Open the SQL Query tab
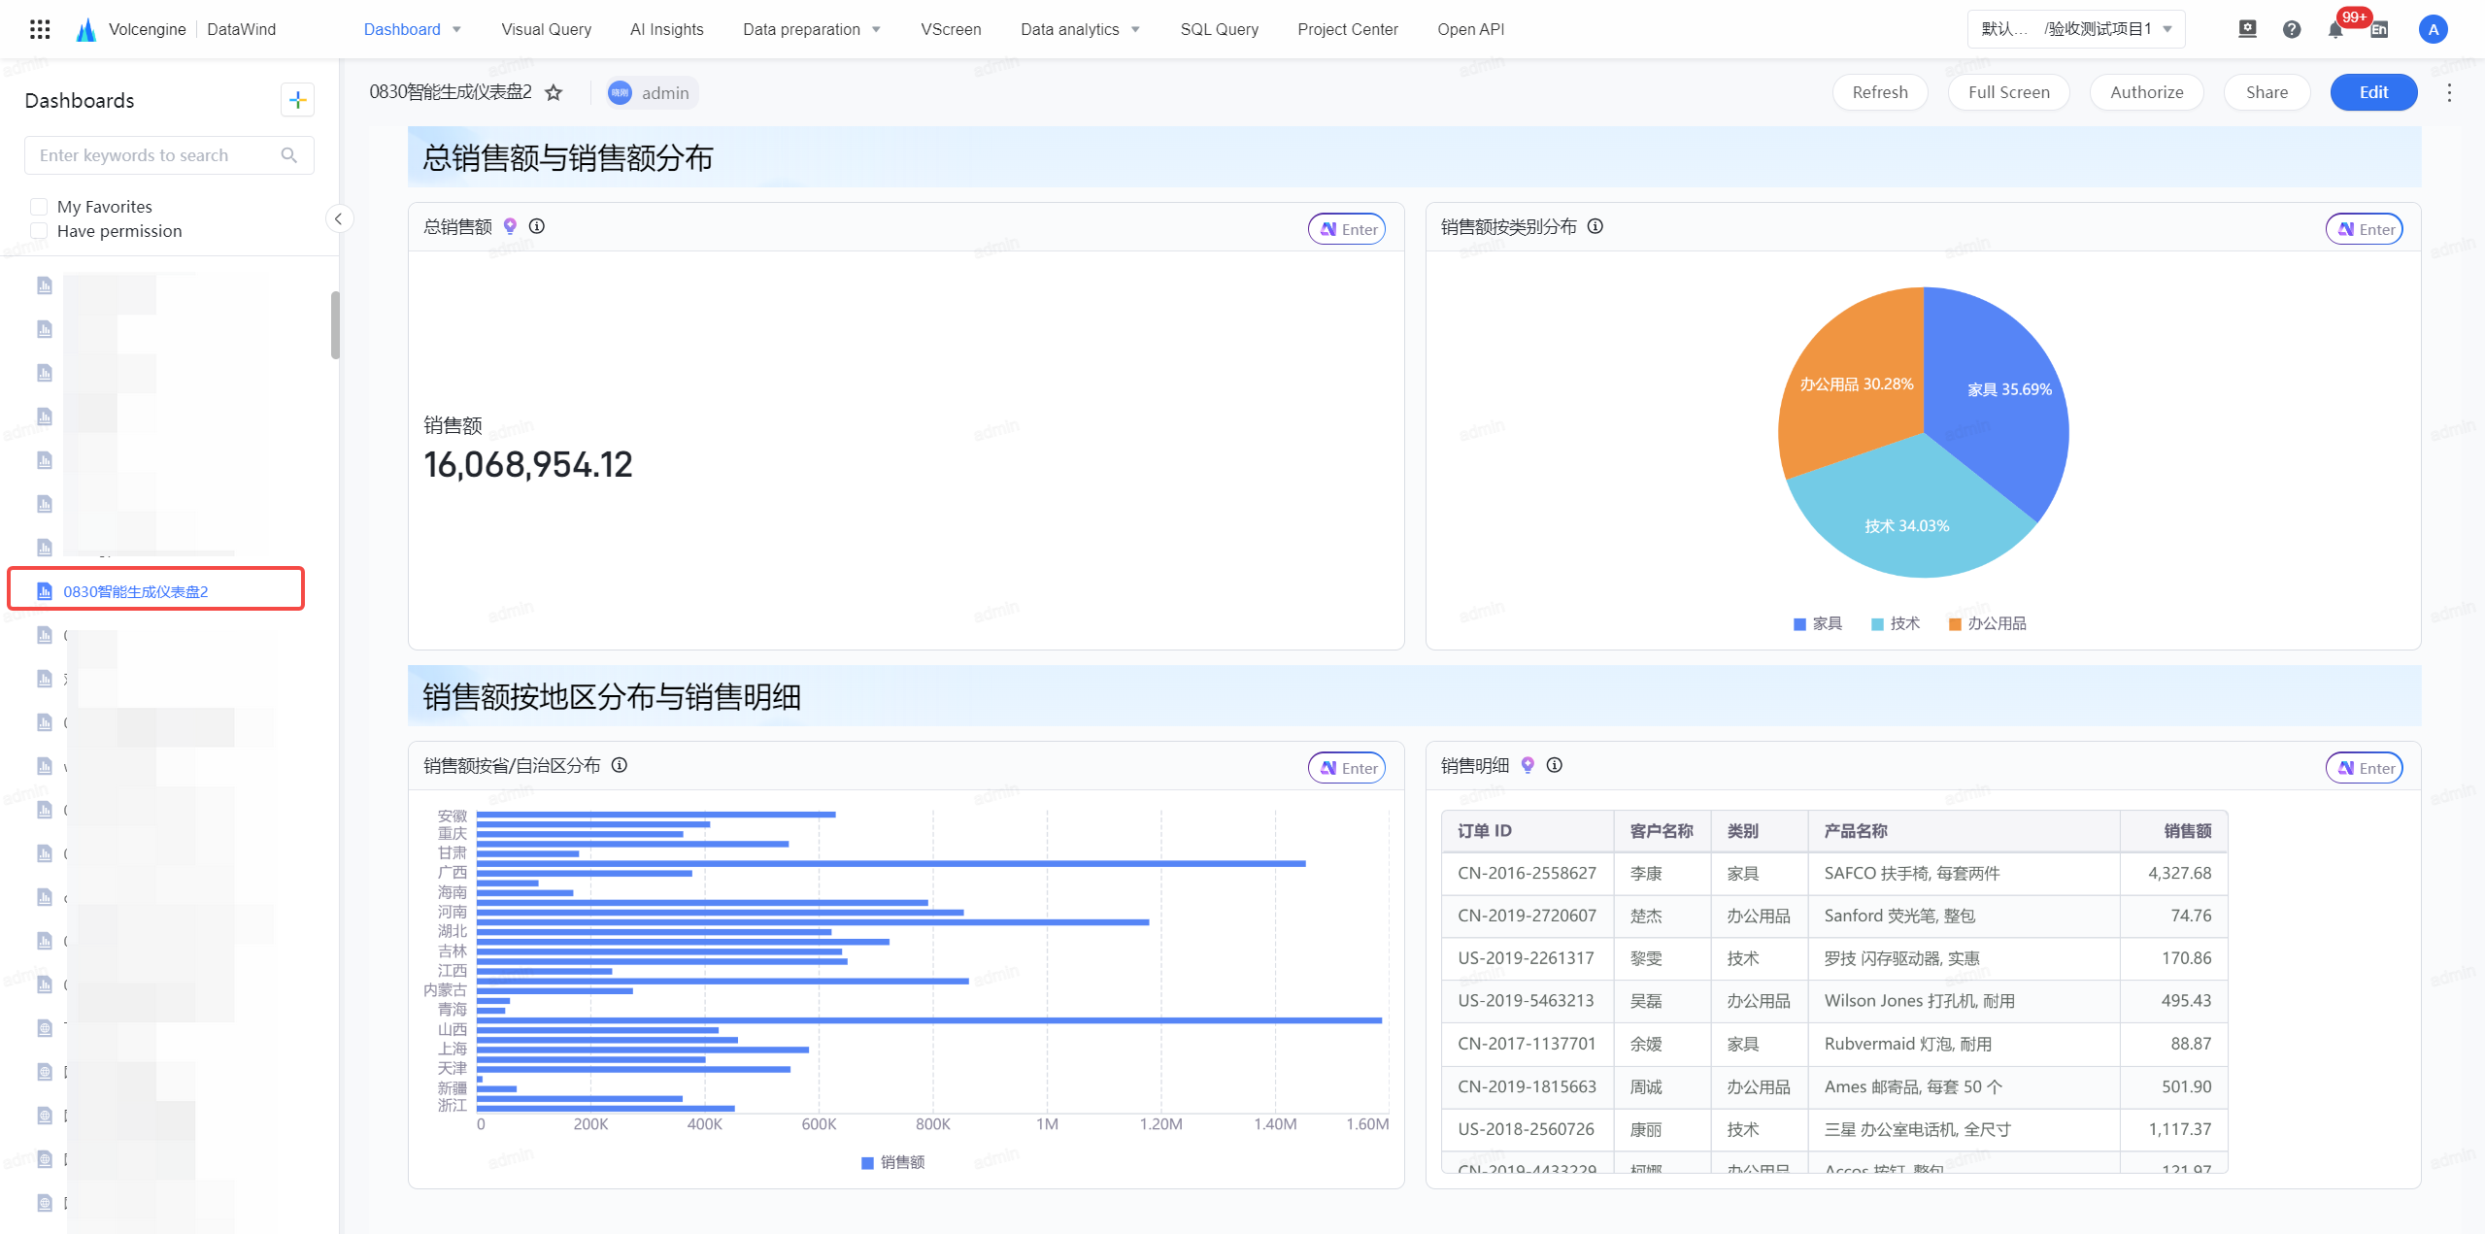 point(1219,29)
